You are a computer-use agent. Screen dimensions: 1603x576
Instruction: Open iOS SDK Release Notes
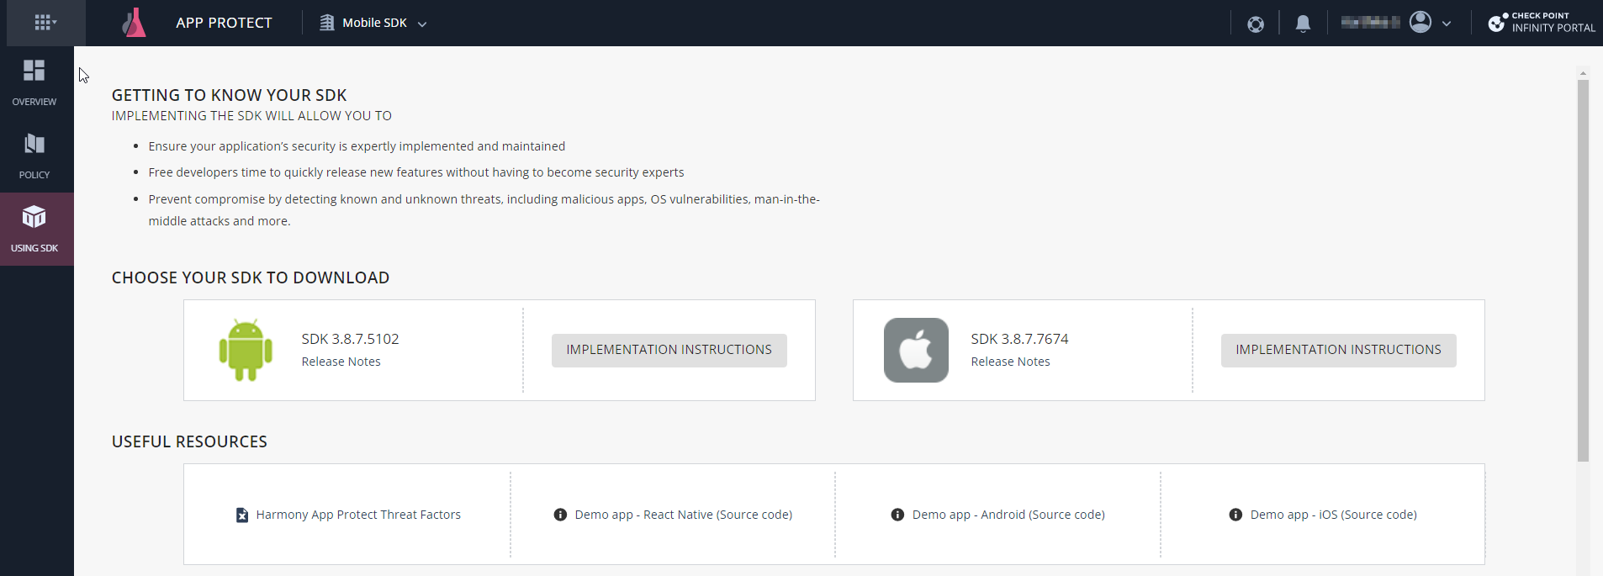tap(1010, 362)
